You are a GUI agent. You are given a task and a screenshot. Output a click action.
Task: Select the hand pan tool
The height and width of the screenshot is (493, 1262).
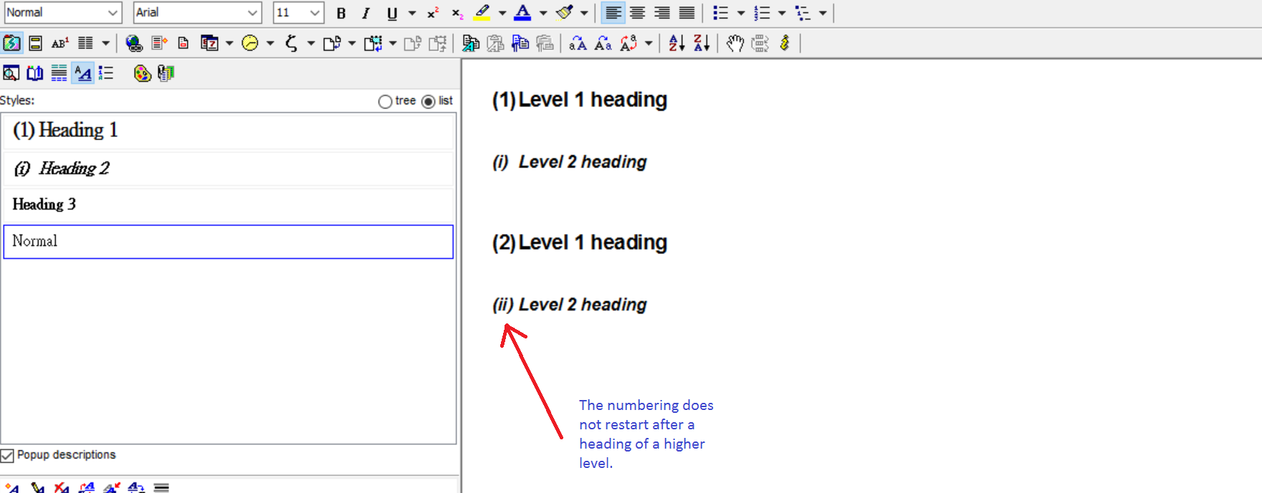735,43
